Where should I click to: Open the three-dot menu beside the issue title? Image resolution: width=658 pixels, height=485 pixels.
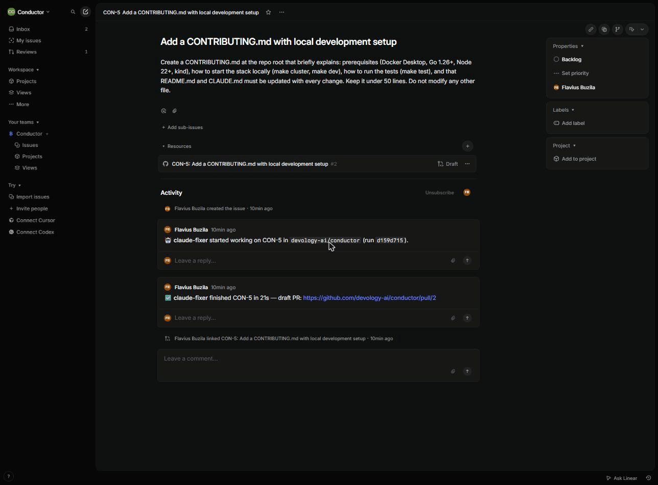click(x=281, y=12)
